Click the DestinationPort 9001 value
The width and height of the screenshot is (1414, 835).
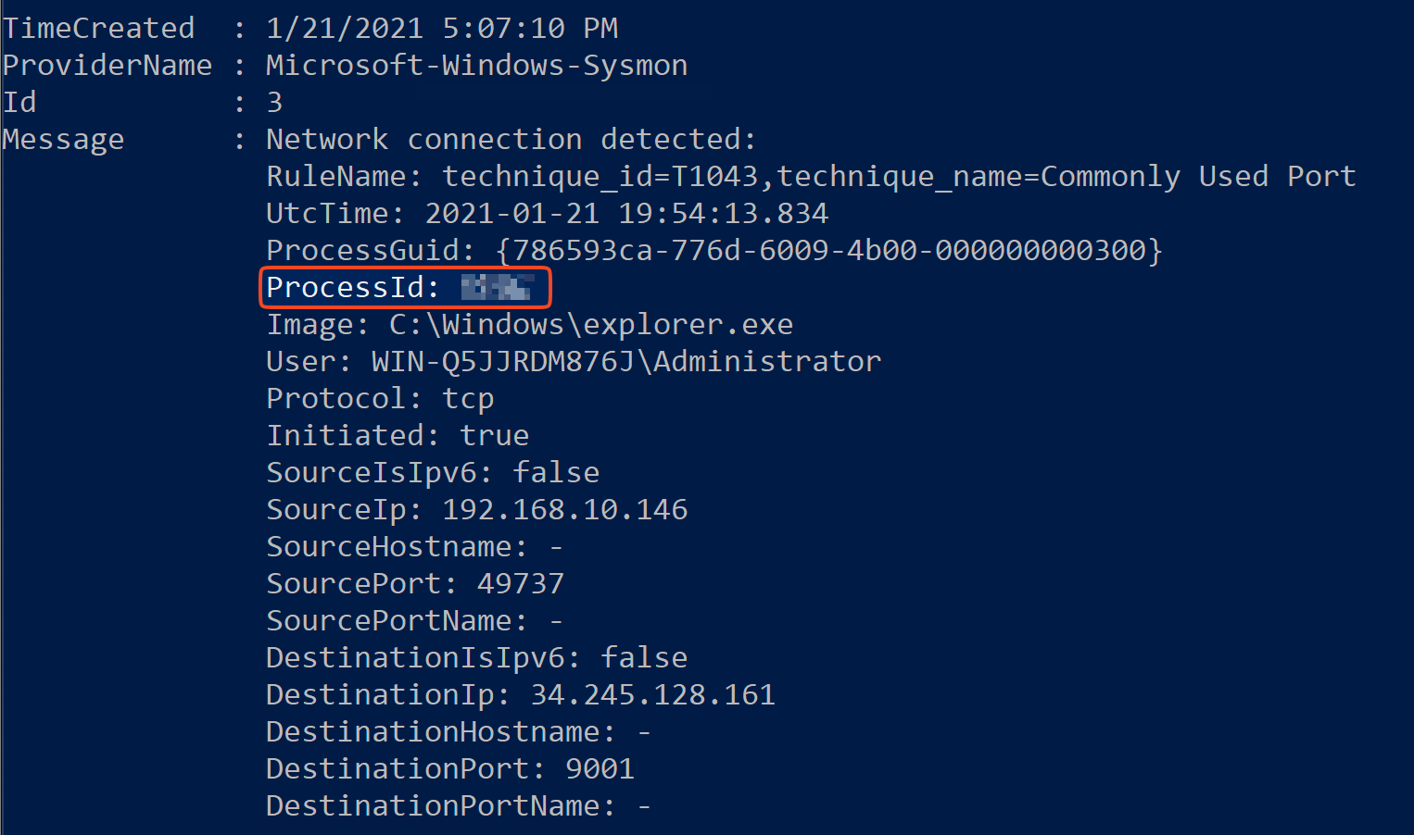pyautogui.click(x=600, y=769)
